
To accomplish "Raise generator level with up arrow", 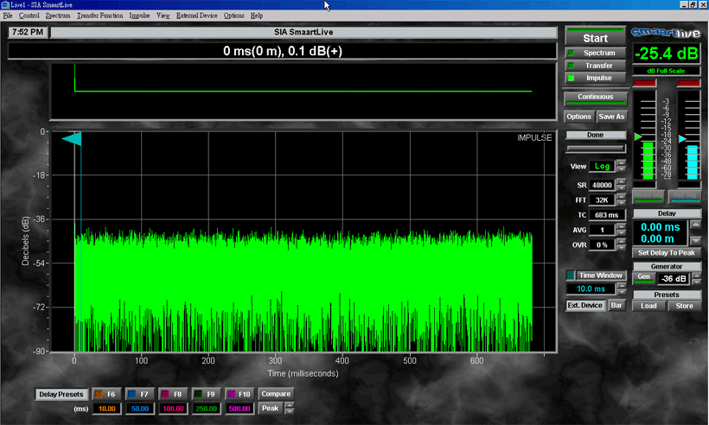I will (x=696, y=276).
